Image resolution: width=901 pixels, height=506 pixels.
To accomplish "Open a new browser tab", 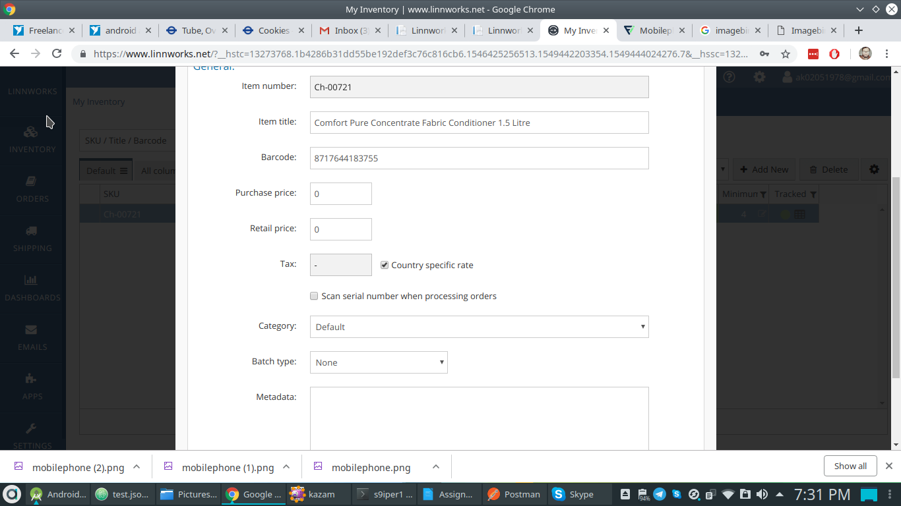I will tap(858, 30).
